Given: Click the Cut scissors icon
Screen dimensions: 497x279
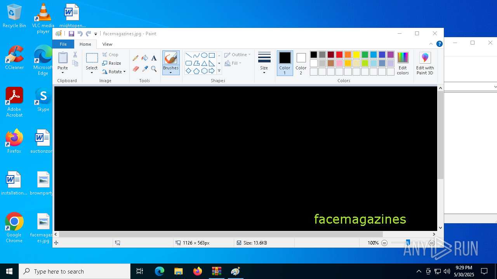Looking at the screenshot, I should (x=75, y=55).
